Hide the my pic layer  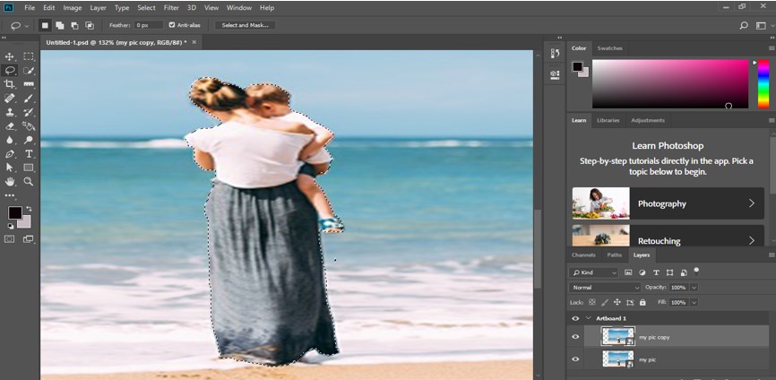pyautogui.click(x=575, y=358)
